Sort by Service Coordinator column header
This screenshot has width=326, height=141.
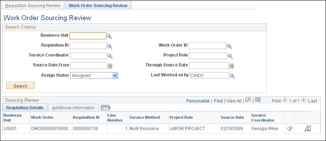(263, 118)
